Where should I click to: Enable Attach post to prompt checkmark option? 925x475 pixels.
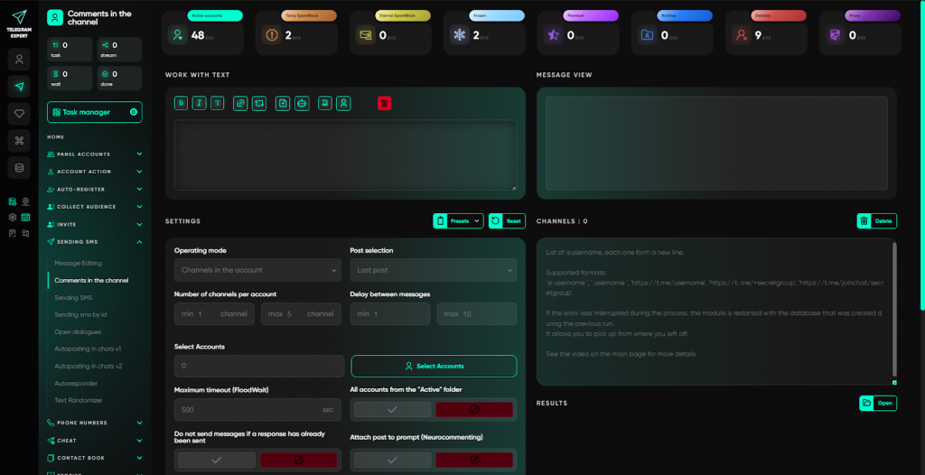click(390, 460)
